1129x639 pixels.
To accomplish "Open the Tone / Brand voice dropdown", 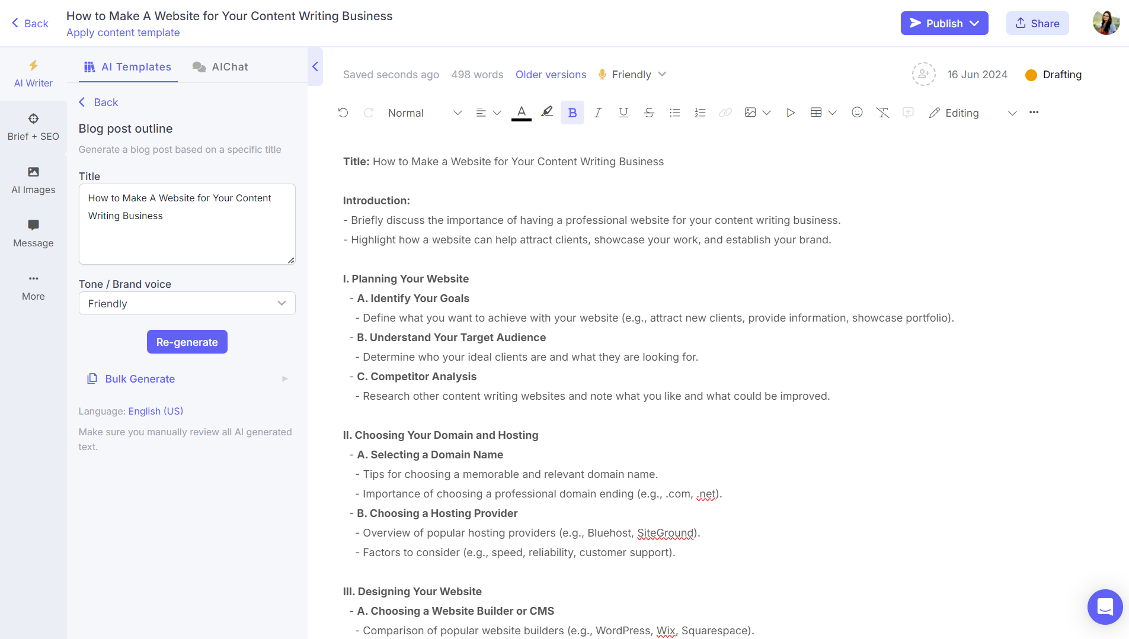I will (x=187, y=303).
